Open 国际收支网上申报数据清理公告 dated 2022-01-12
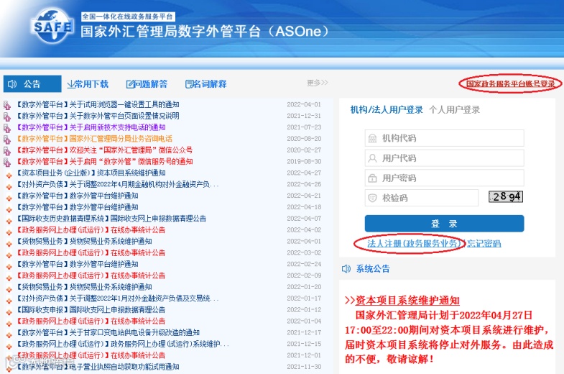 click(x=91, y=309)
